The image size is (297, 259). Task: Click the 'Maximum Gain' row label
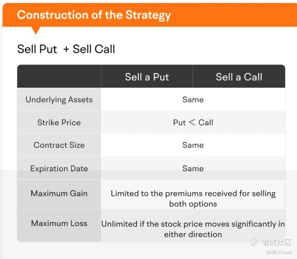59,194
